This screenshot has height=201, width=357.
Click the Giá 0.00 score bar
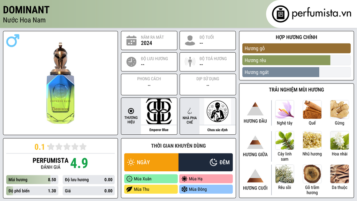click(89, 191)
